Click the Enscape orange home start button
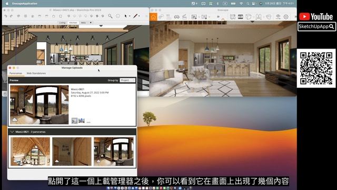 click(153, 16)
